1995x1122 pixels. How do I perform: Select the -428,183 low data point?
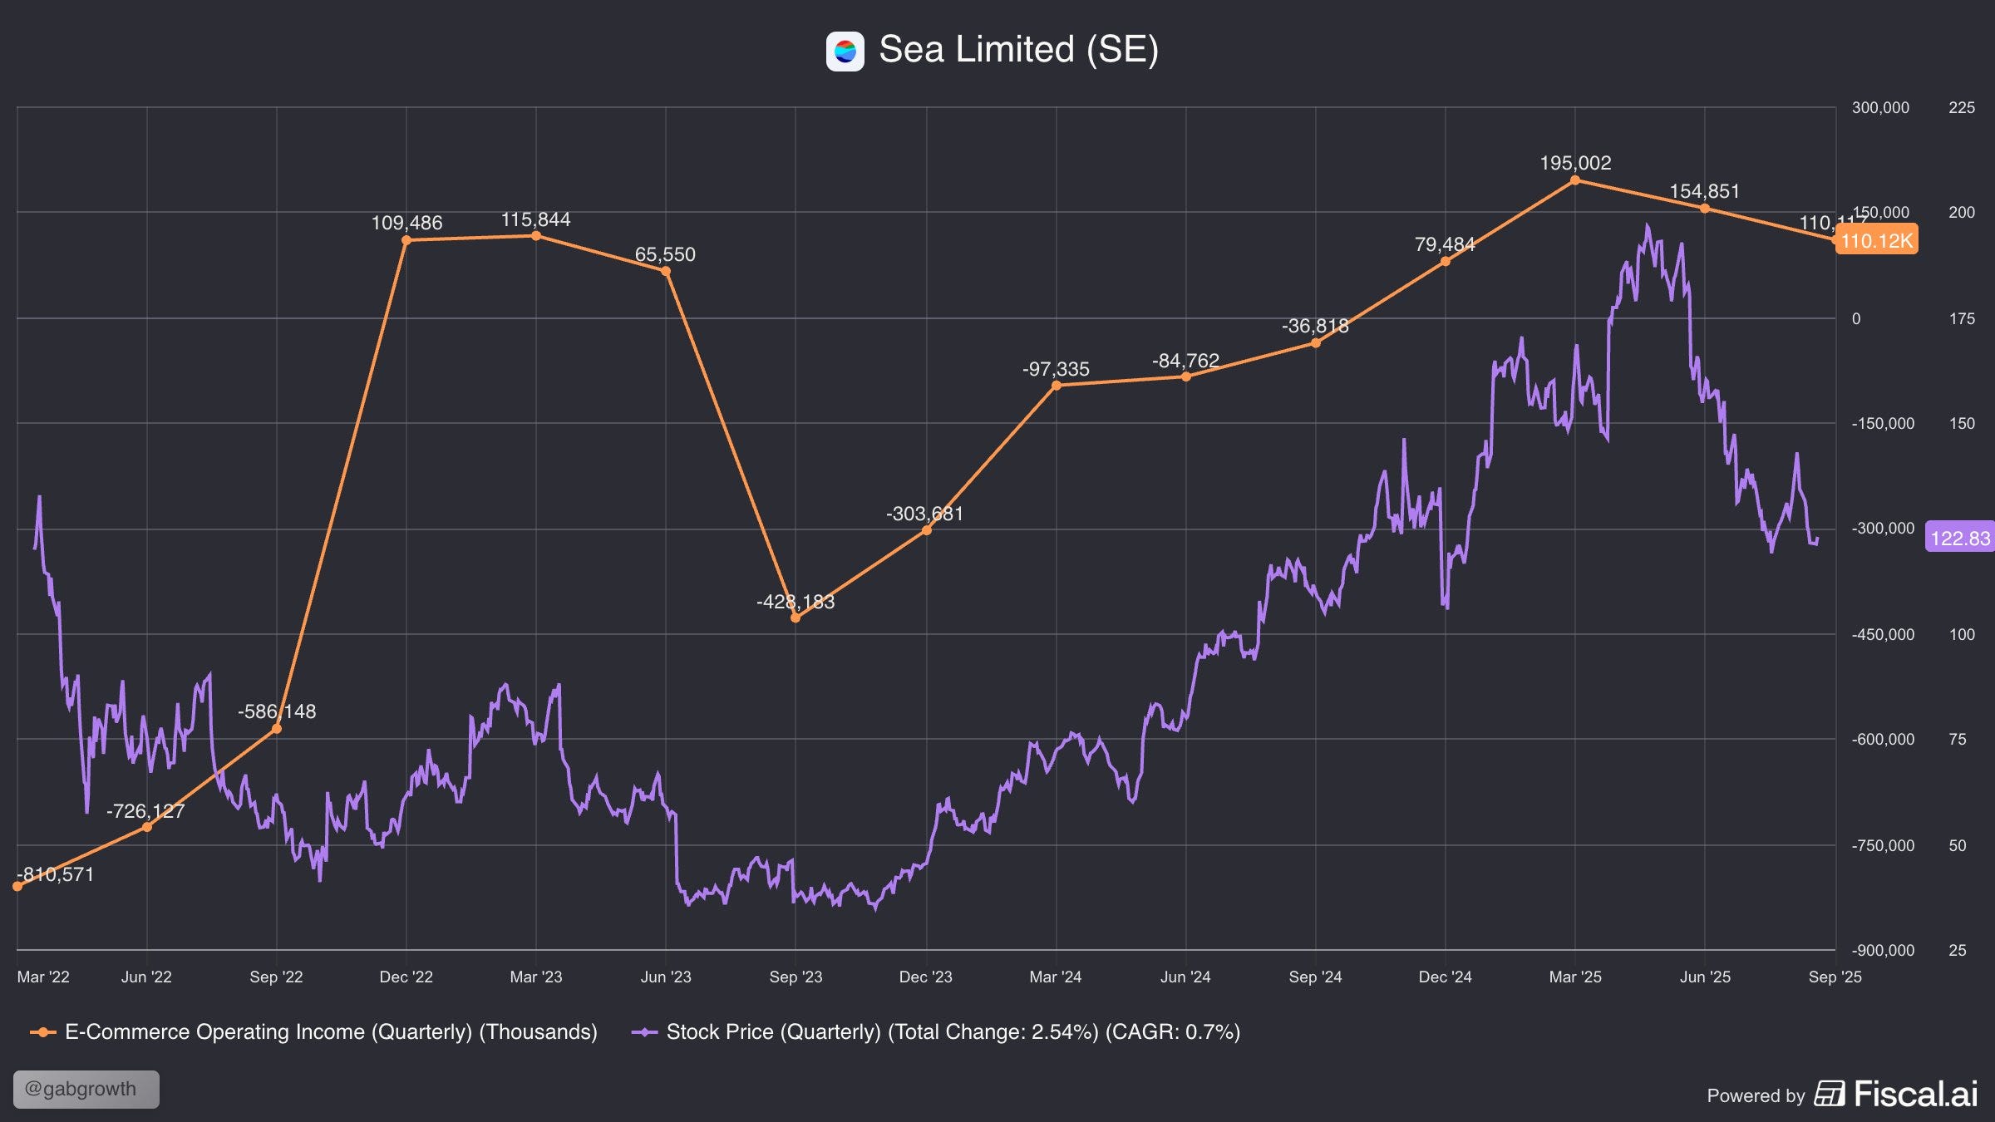tap(796, 618)
